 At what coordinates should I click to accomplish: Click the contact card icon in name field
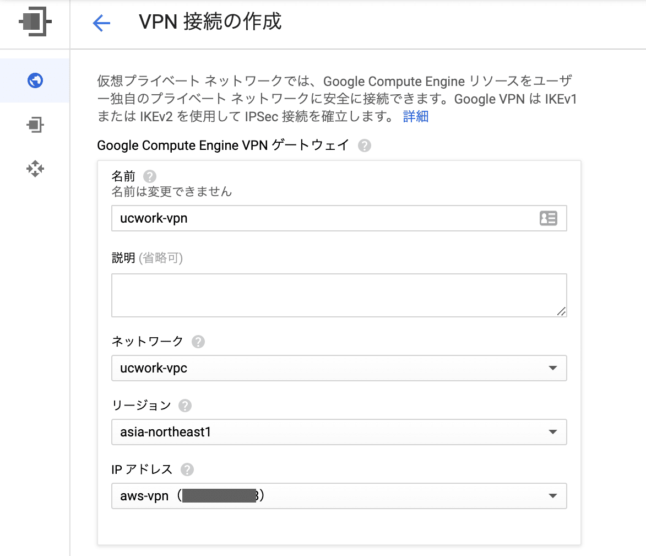548,218
